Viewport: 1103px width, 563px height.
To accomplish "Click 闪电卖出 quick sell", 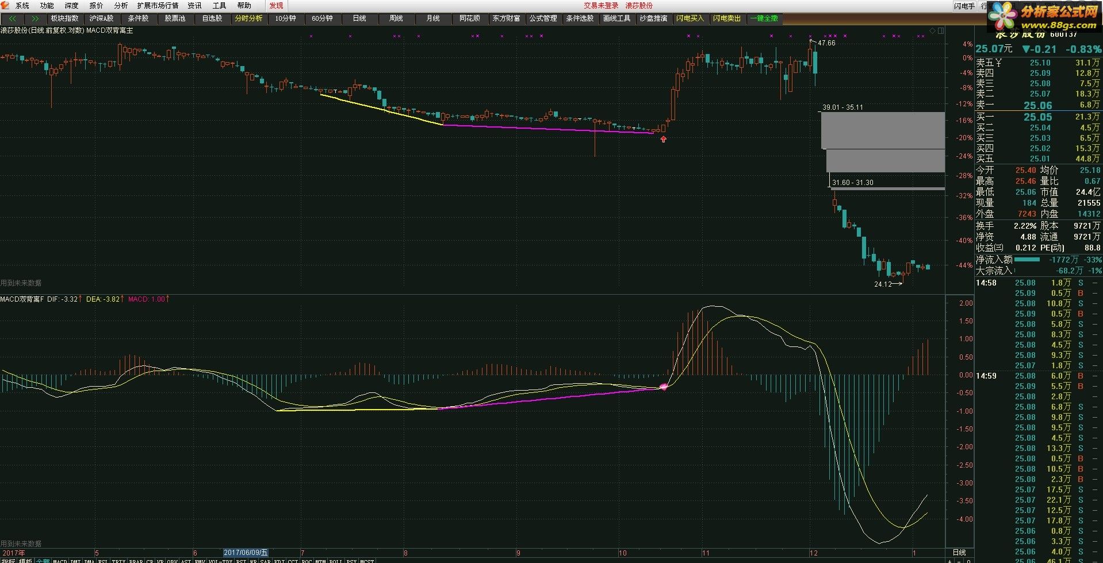I will click(x=727, y=18).
